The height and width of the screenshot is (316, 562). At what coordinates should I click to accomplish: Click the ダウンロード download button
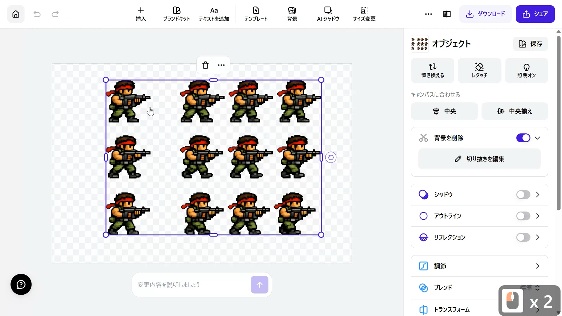coord(486,14)
